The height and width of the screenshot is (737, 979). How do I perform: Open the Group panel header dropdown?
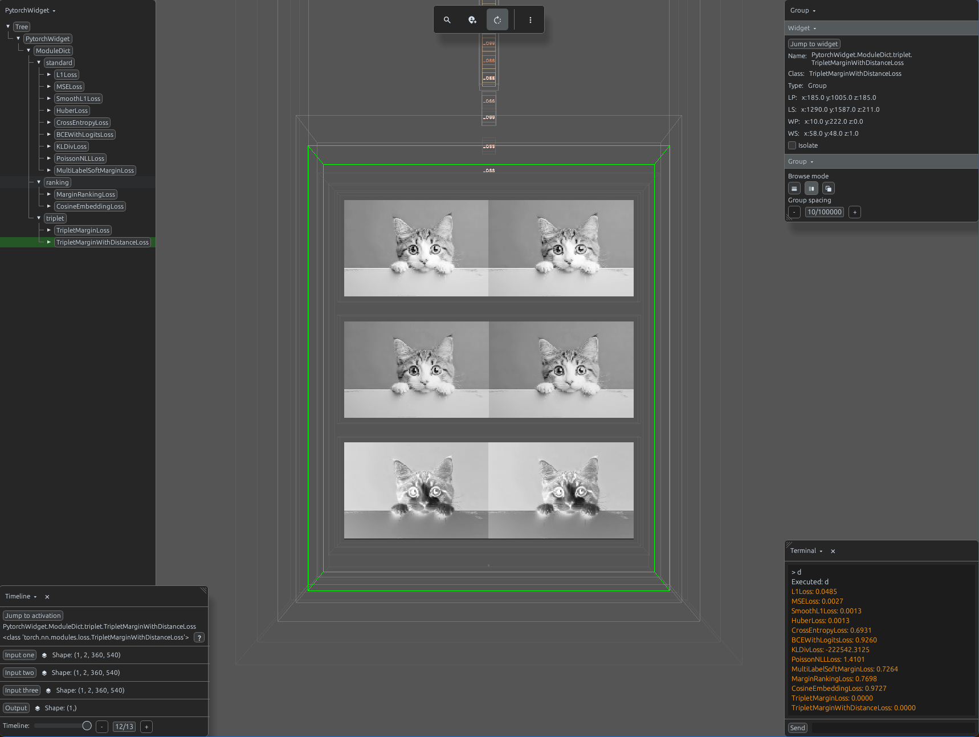pyautogui.click(x=803, y=10)
